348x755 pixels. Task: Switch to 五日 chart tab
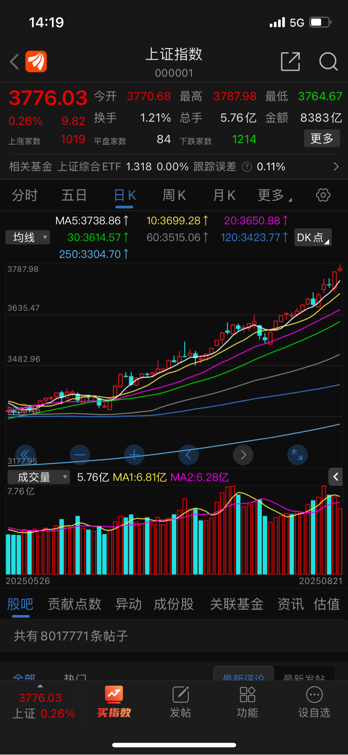pyautogui.click(x=74, y=195)
